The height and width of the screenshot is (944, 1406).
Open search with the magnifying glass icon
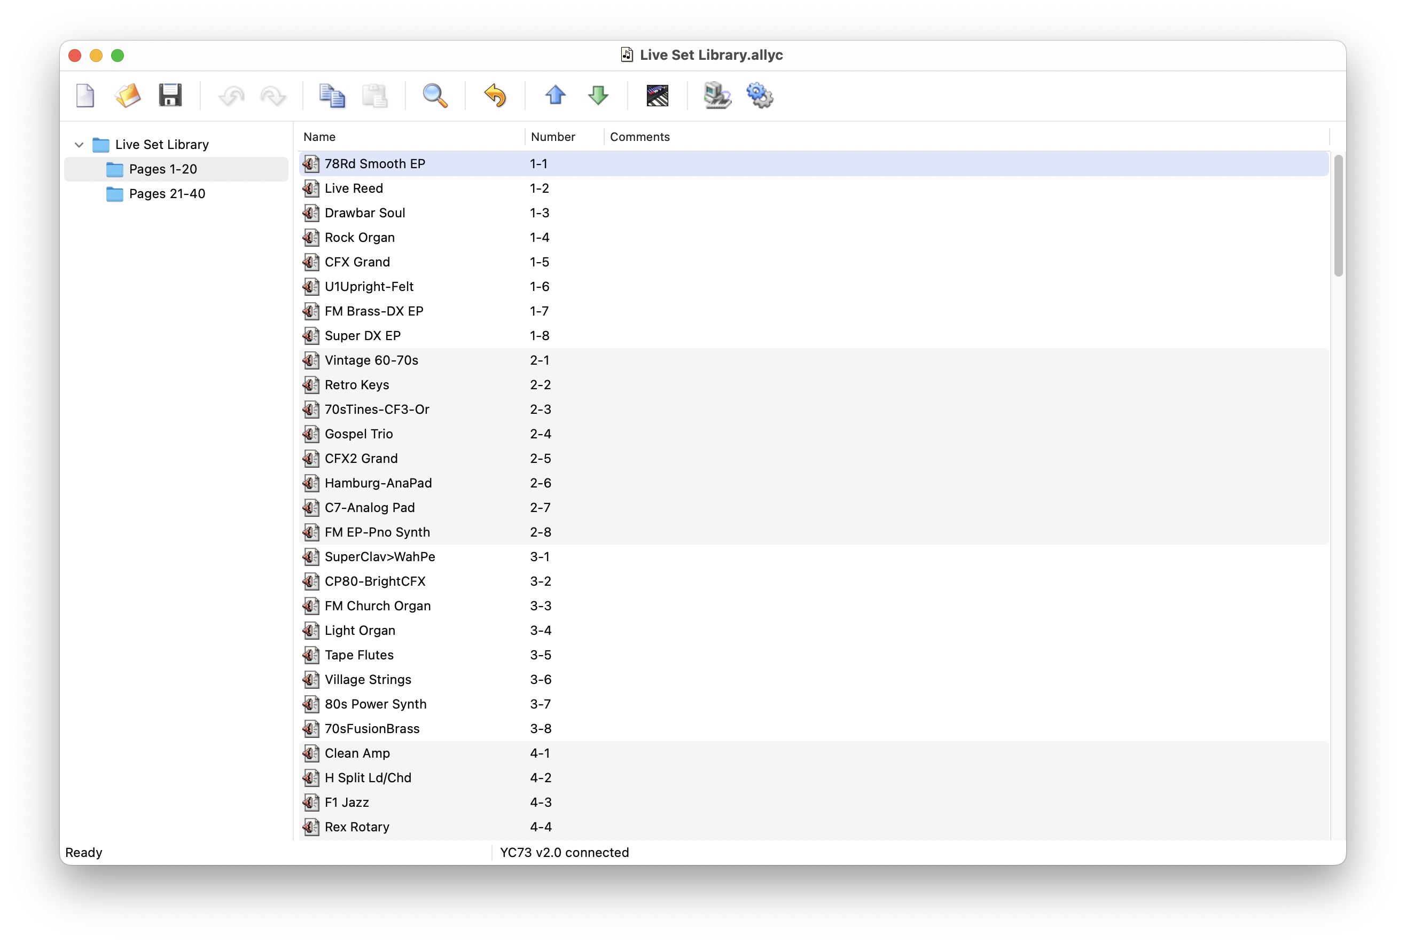click(x=435, y=95)
